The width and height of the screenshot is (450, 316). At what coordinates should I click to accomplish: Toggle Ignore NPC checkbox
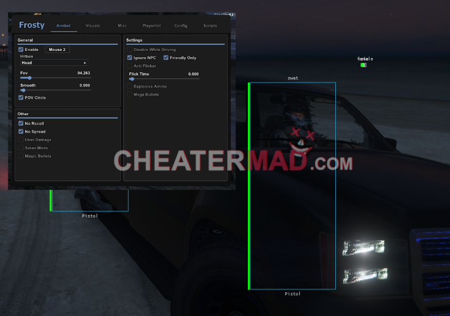point(130,58)
